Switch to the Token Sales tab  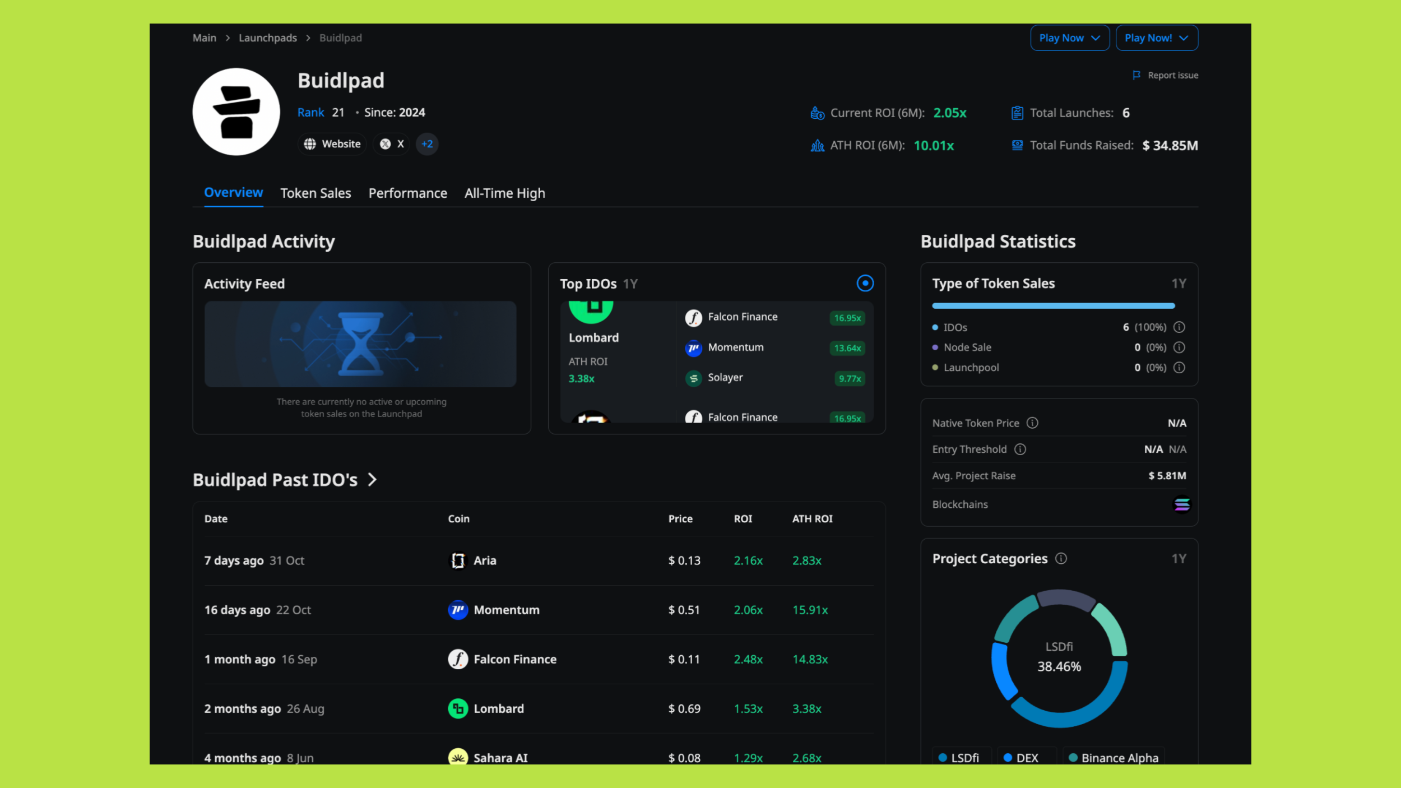point(316,193)
